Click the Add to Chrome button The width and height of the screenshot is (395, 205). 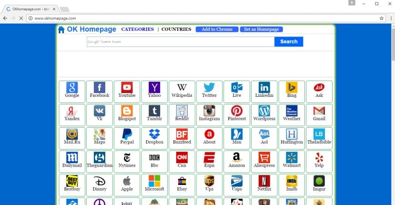[x=217, y=29]
